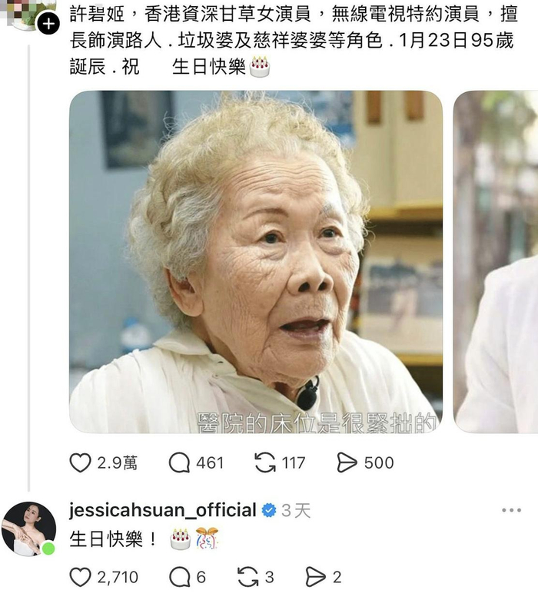Like the main post with 2.9萬 likes
538x600 pixels.
81,462
